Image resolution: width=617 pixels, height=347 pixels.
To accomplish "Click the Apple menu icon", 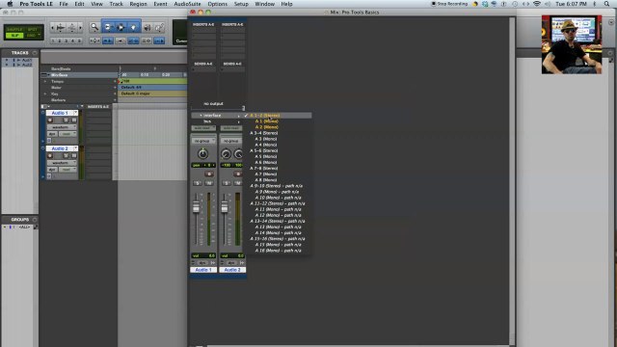I will pyautogui.click(x=10, y=4).
